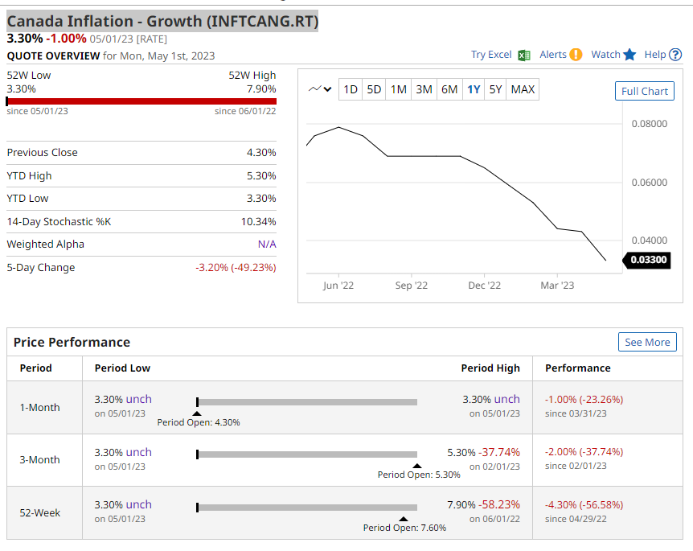The height and width of the screenshot is (551, 693).
Task: Open the Full Chart view
Action: pyautogui.click(x=644, y=91)
